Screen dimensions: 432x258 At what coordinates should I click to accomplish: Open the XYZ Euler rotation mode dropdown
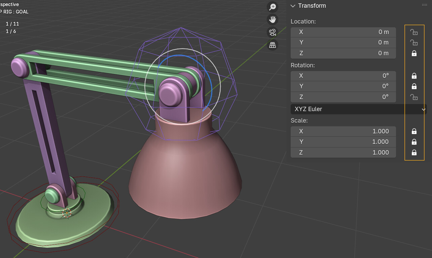(359, 109)
